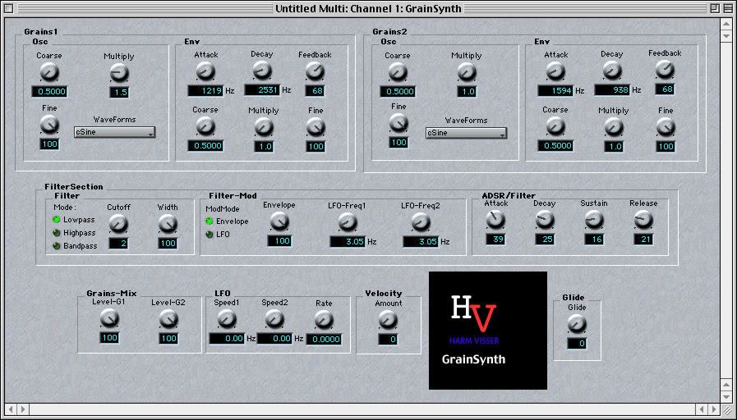The image size is (737, 420).
Task: Click the Velocity Amount knob
Action: (388, 320)
